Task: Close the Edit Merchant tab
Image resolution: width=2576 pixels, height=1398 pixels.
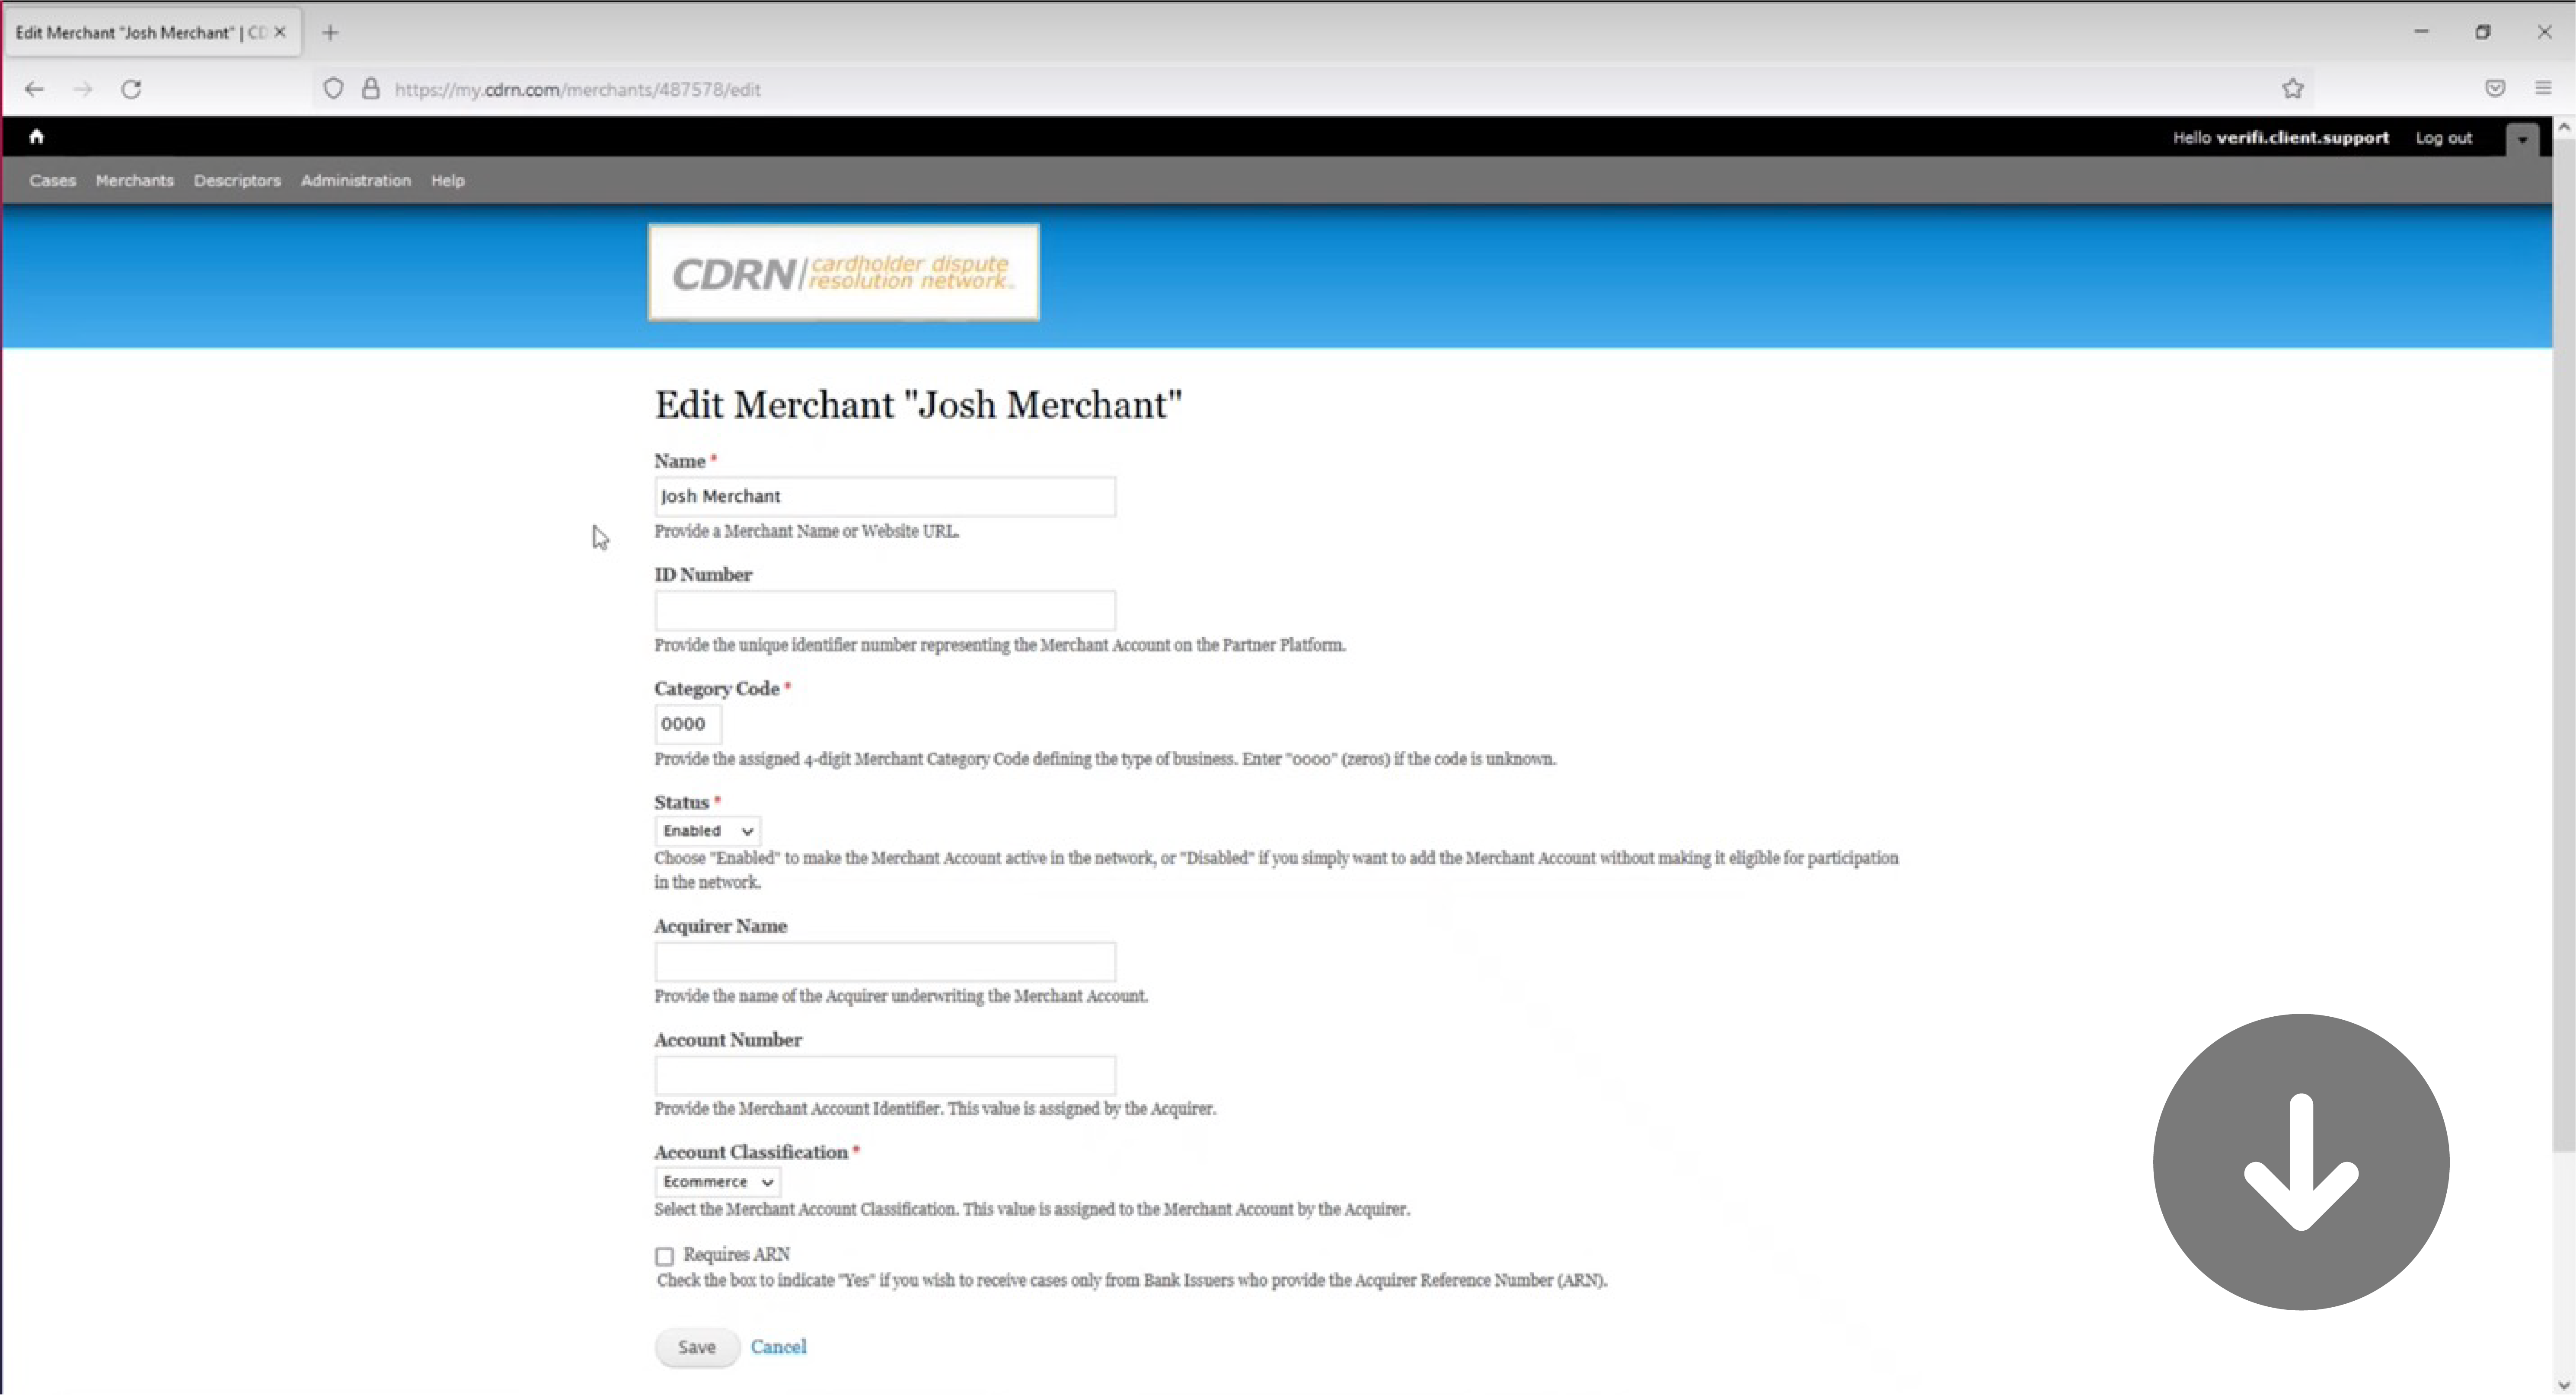Action: 280,32
